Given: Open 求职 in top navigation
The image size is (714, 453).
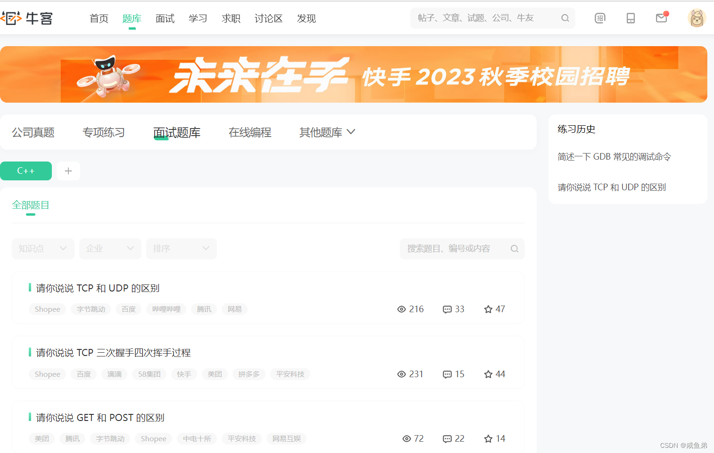Looking at the screenshot, I should [231, 18].
